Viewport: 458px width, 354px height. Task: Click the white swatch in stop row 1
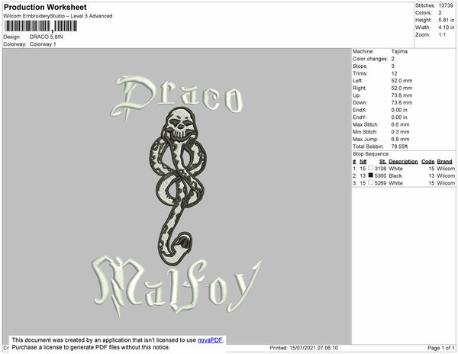point(371,168)
